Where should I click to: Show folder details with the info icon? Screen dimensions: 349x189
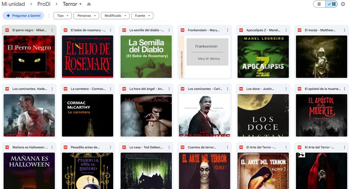(x=343, y=4)
